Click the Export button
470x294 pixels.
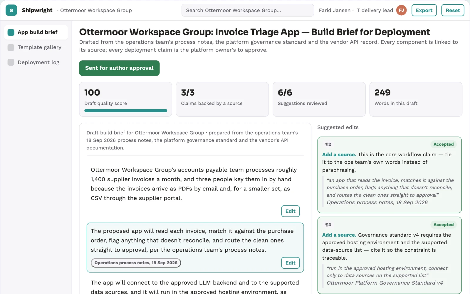(424, 10)
